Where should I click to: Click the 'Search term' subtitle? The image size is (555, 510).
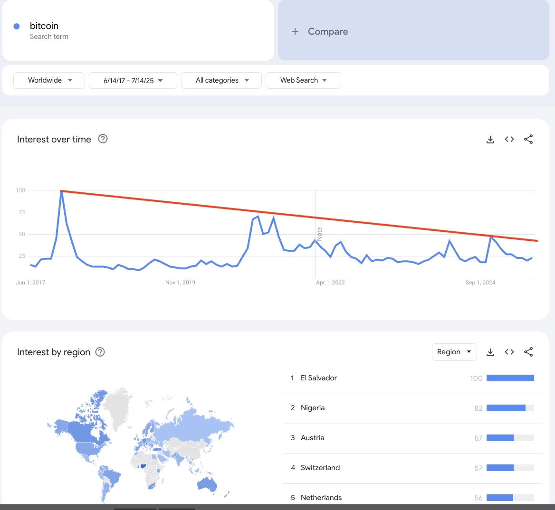[49, 37]
